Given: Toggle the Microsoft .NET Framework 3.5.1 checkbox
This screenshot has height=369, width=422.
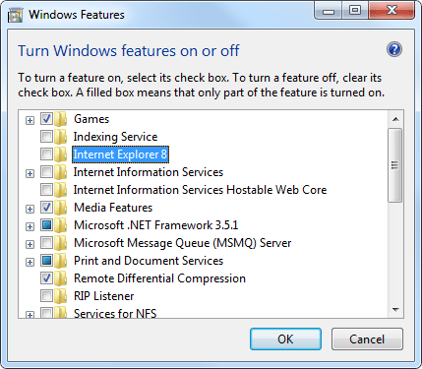Looking at the screenshot, I should tap(46, 225).
